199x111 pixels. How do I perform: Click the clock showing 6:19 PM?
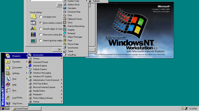(193, 109)
